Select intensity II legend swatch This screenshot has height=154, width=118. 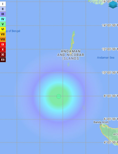[x=3, y=9]
